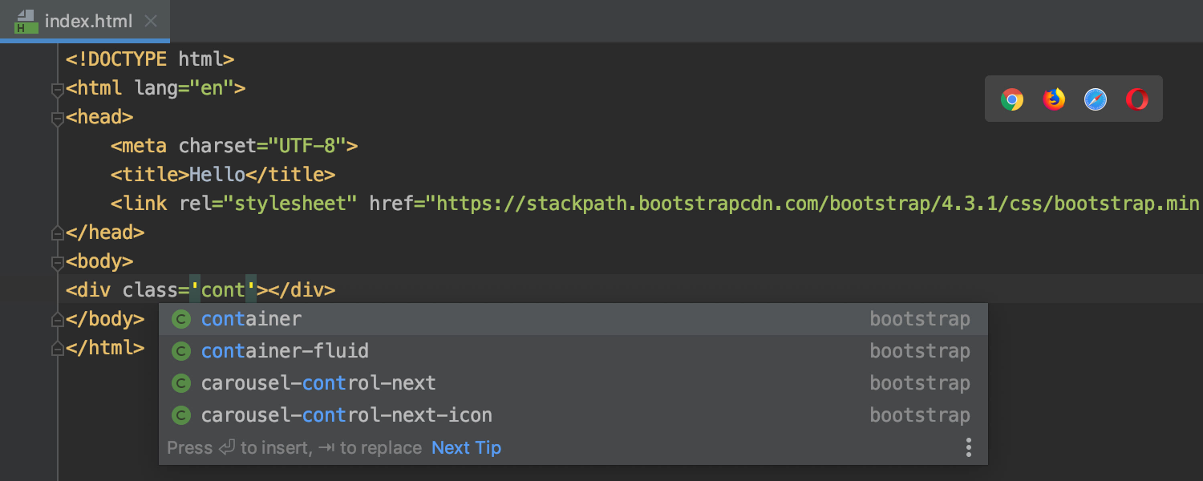
Task: Open completion popup three-dot options menu
Action: [969, 447]
